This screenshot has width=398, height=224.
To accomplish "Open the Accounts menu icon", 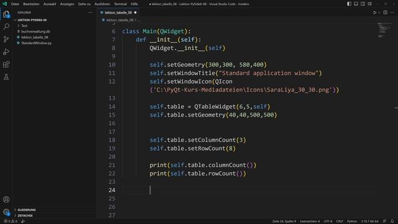I will [x=6, y=199].
